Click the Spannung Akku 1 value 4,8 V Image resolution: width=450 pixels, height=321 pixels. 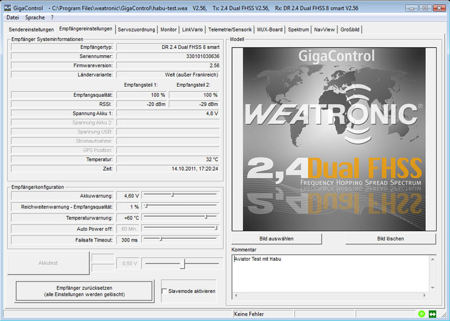tap(168, 113)
